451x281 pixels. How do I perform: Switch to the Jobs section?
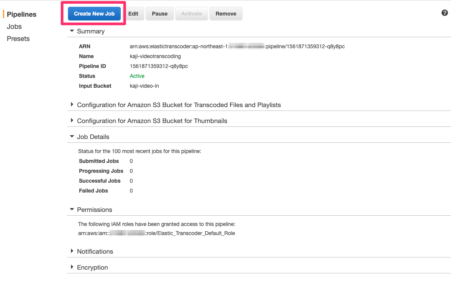point(14,26)
